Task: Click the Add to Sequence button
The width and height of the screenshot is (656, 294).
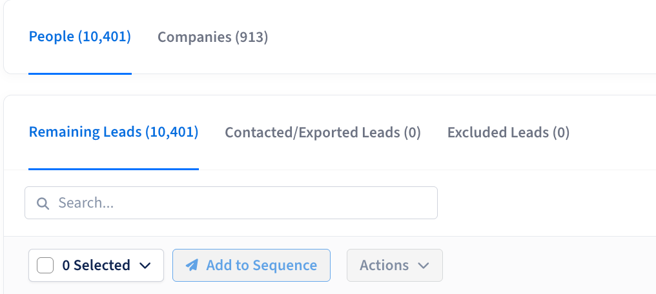Action: click(251, 265)
